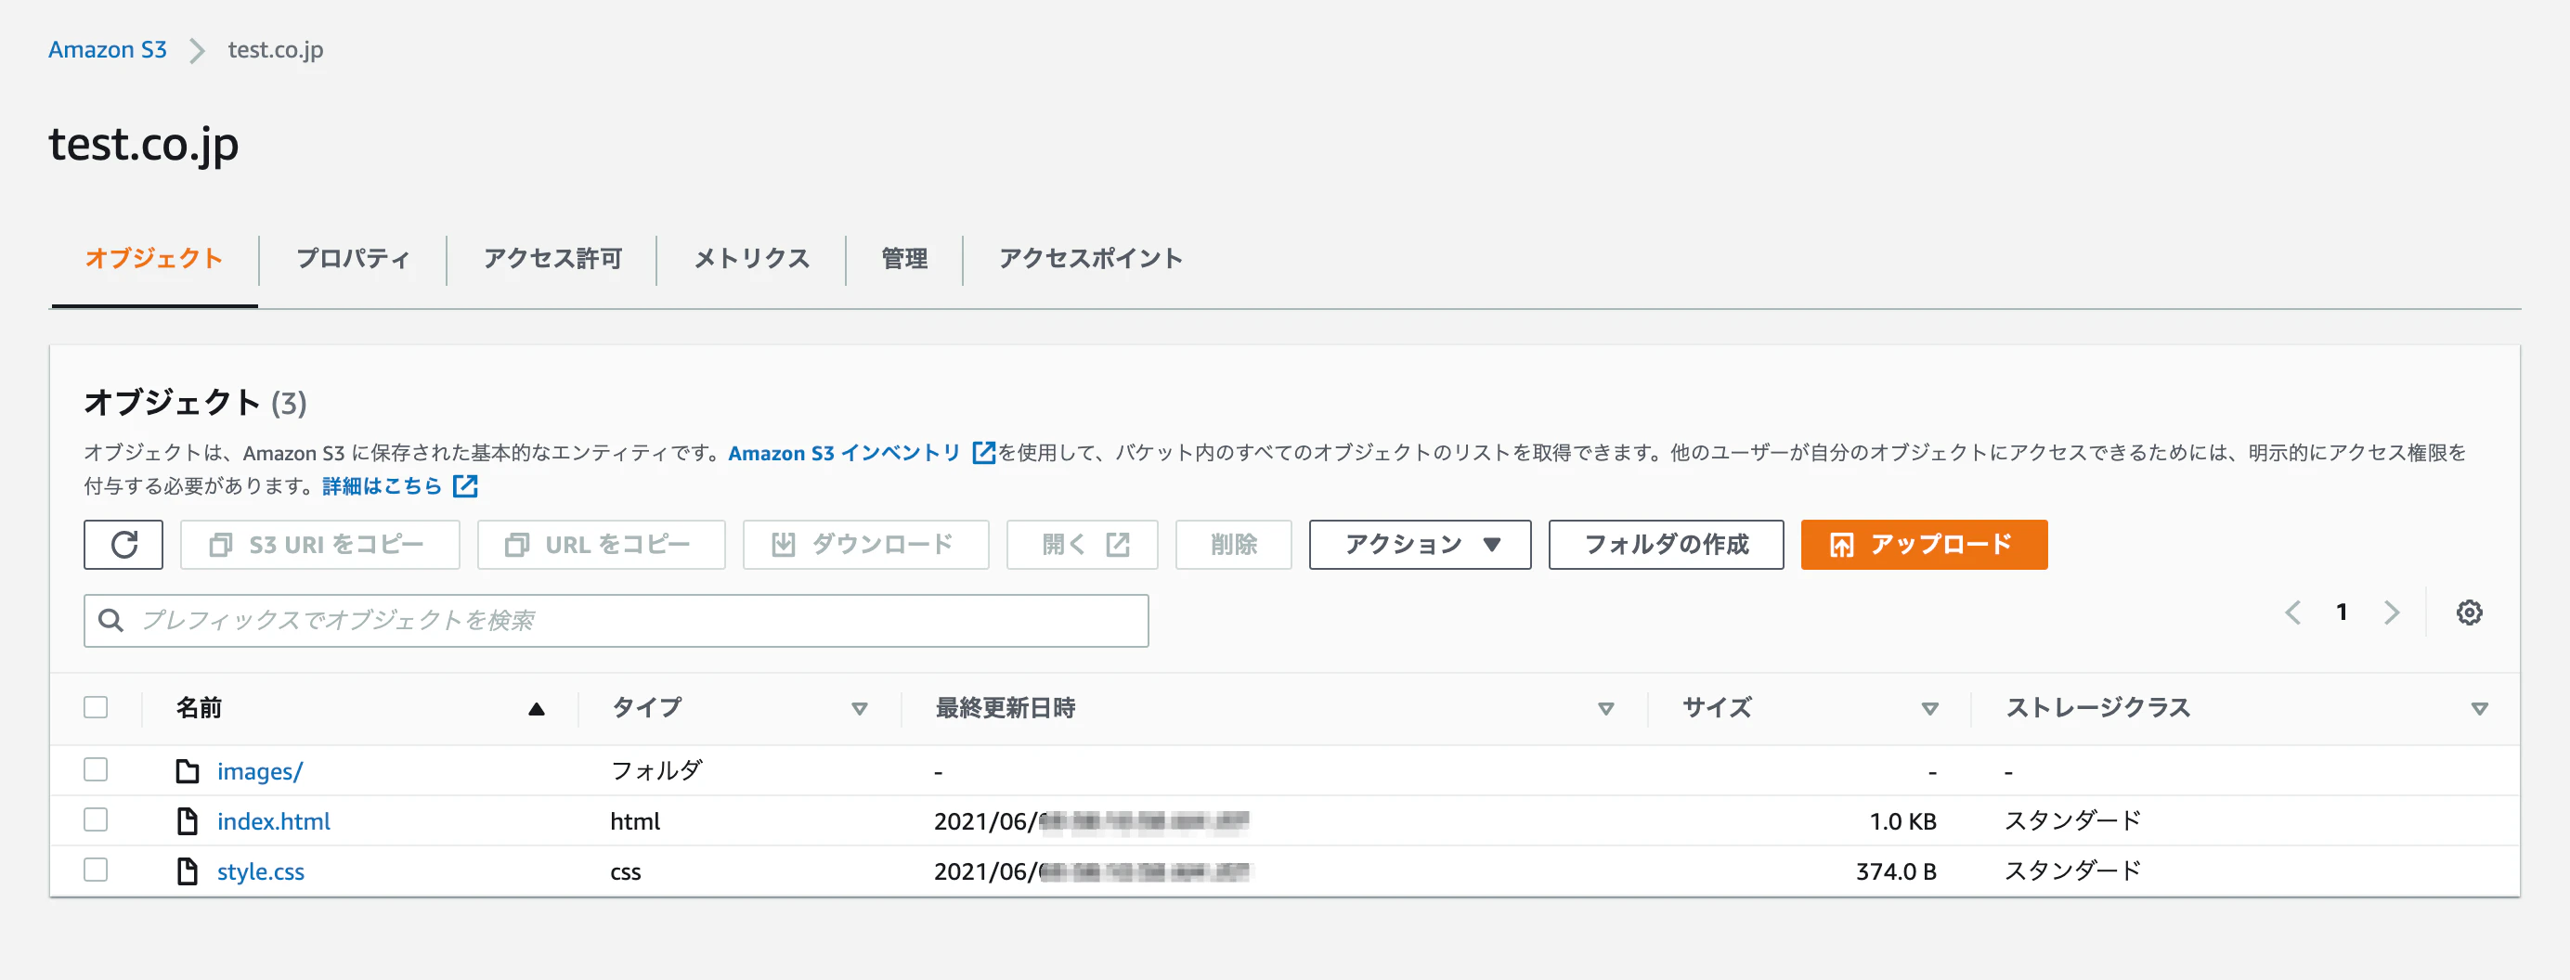Sort by サイズ column arrow
Viewport: 2570px width, 980px height.
point(1929,709)
